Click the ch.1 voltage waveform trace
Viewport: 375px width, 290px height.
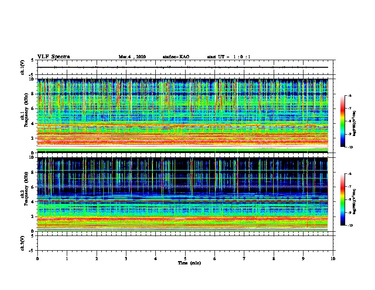pos(183,67)
